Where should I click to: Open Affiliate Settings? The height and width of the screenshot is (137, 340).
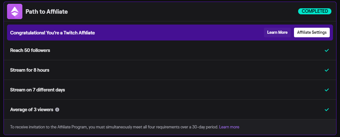tap(312, 32)
